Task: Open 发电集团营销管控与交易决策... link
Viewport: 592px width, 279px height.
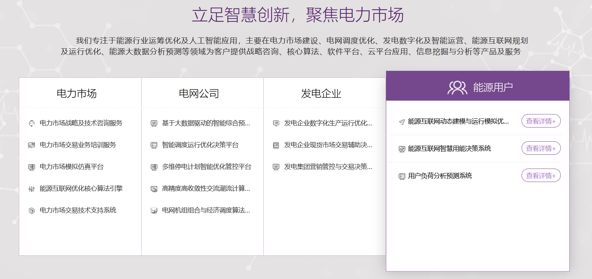Action: coord(328,167)
